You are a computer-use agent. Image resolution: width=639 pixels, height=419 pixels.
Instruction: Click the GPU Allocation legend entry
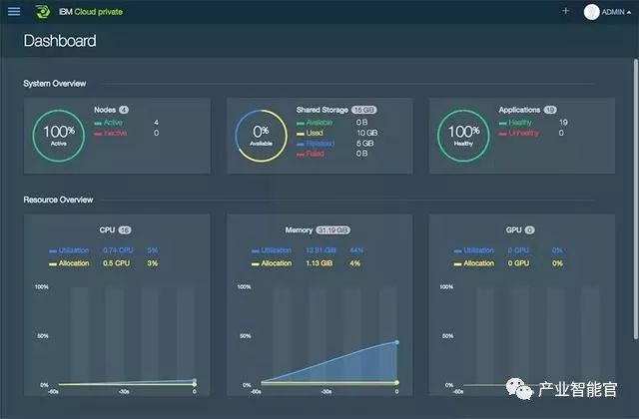point(474,263)
